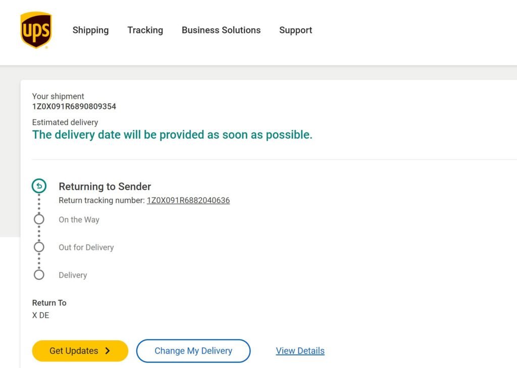Open the Tracking menu
The image size is (517, 368).
(x=145, y=30)
